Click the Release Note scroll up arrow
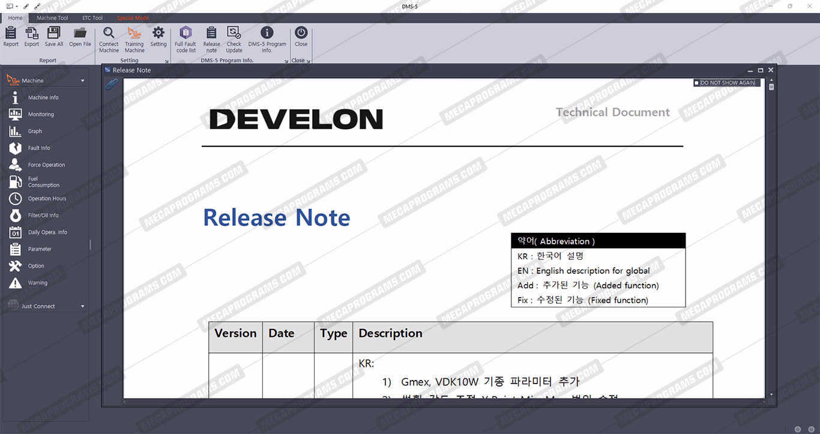The image size is (820, 434). (x=771, y=81)
